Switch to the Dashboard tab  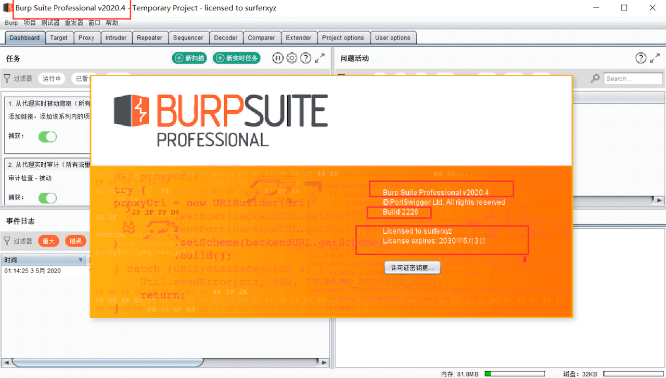tap(24, 37)
